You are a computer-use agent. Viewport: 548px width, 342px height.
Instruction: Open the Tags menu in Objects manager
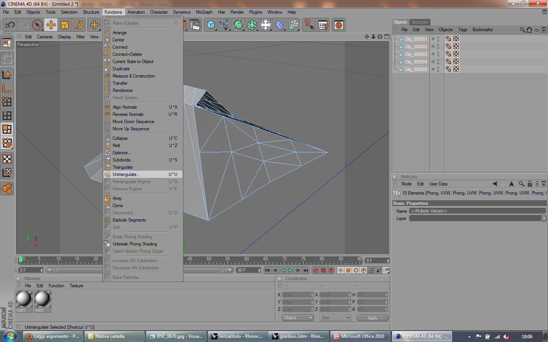click(462, 30)
